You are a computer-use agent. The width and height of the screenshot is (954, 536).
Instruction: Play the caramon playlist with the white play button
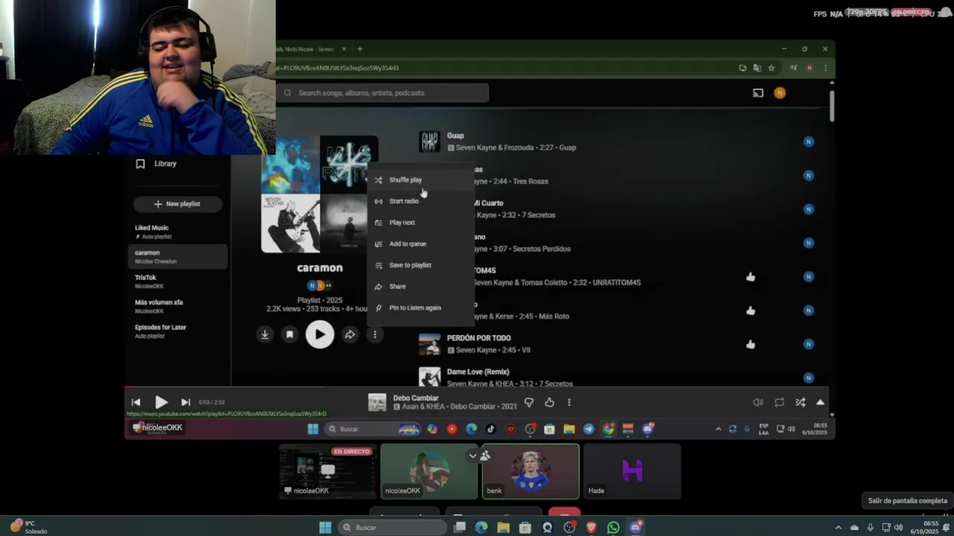pos(320,335)
